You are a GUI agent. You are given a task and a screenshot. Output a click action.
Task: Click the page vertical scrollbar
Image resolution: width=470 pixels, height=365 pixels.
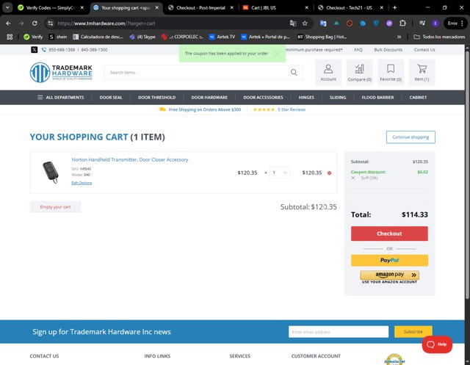point(467,174)
